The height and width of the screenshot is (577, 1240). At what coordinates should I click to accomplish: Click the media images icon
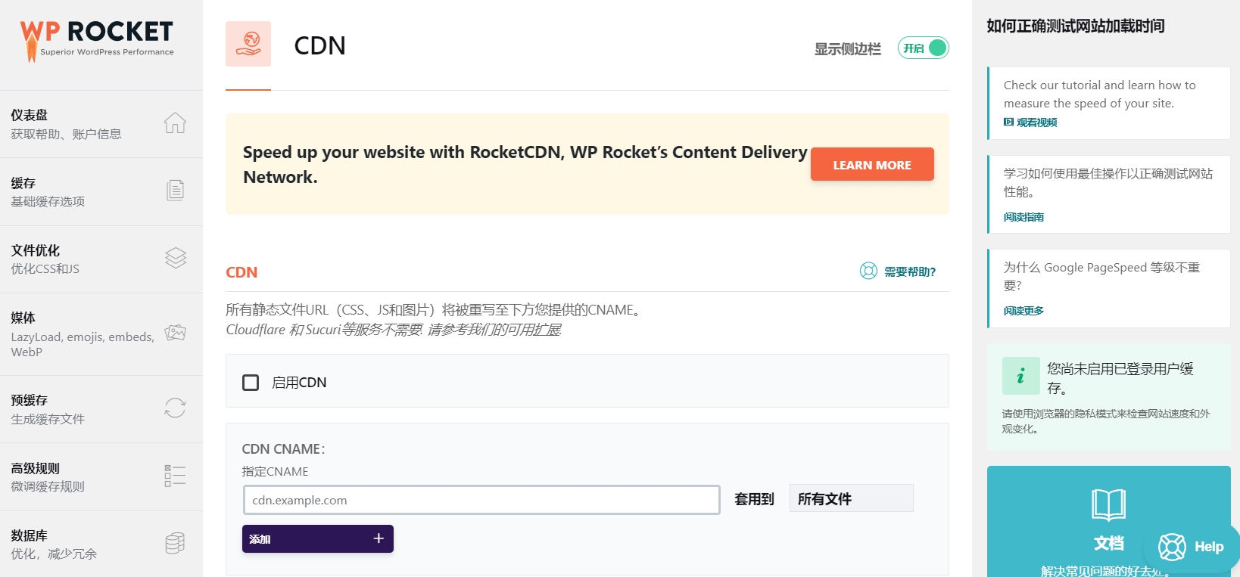(x=175, y=333)
